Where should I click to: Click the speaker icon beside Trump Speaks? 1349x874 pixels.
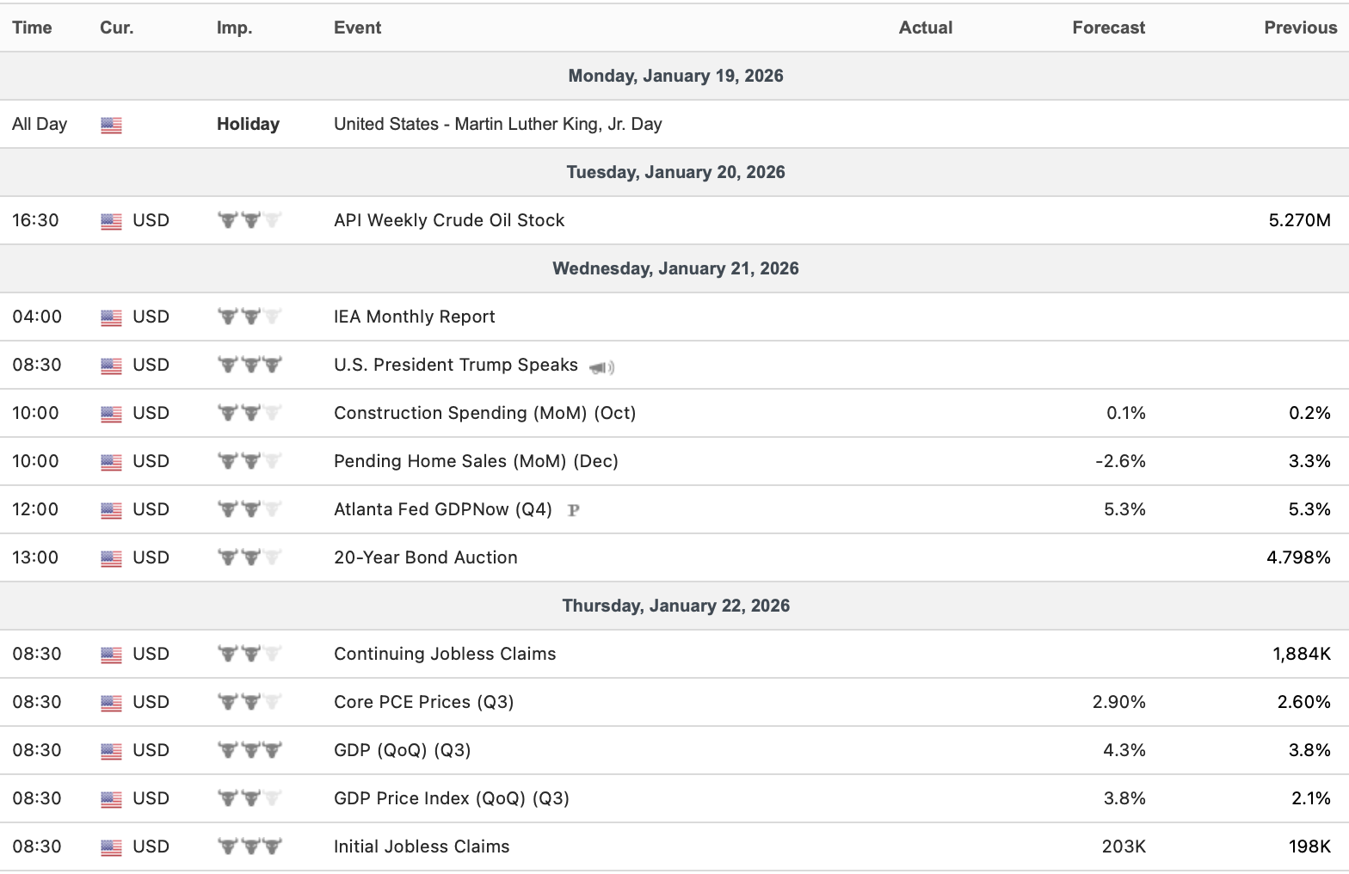point(601,367)
